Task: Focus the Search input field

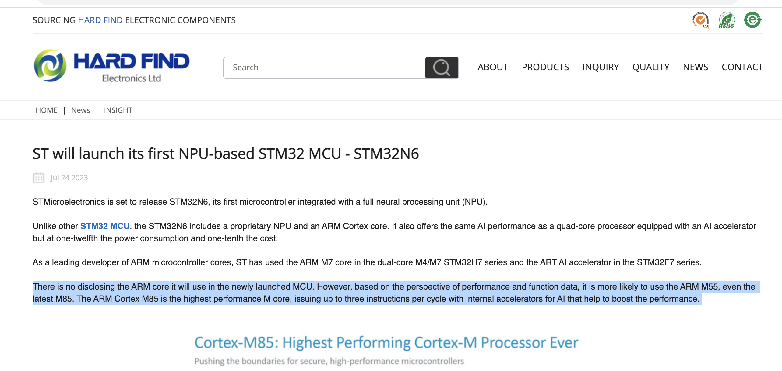Action: (x=324, y=68)
